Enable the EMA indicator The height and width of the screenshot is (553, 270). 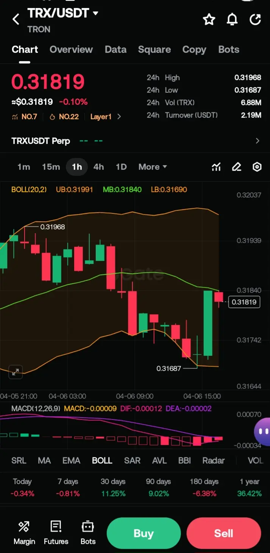tap(72, 461)
